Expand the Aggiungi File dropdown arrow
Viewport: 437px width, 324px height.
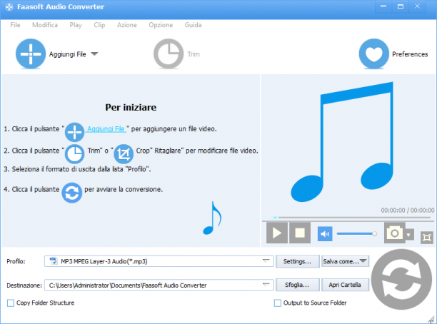[94, 54]
